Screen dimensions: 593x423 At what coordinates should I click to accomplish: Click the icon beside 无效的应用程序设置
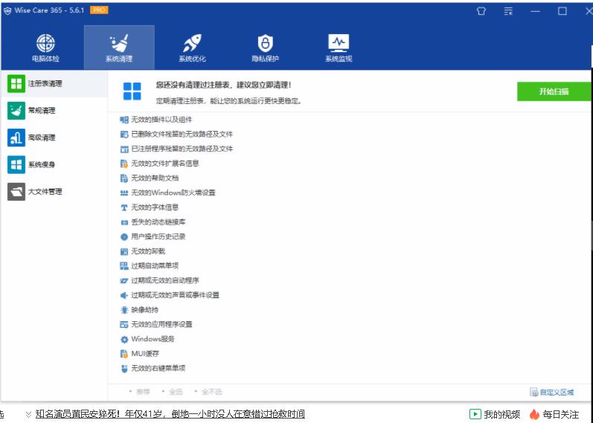124,324
